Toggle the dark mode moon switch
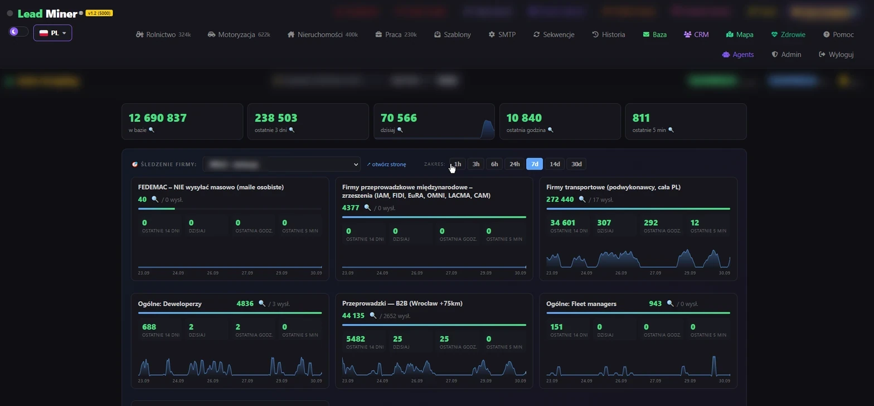Screen dimensions: 874x406 tap(18, 32)
